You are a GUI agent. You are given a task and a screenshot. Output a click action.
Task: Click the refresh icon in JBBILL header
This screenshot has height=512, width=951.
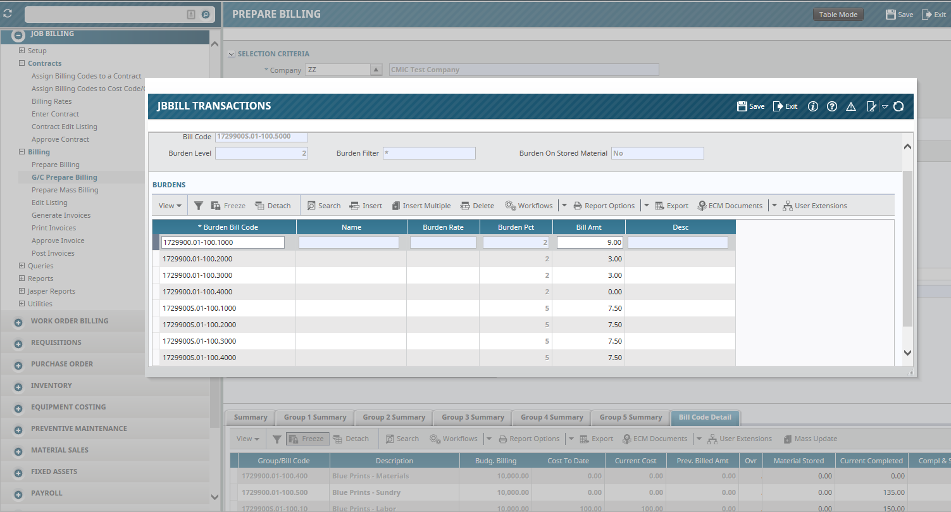click(898, 106)
